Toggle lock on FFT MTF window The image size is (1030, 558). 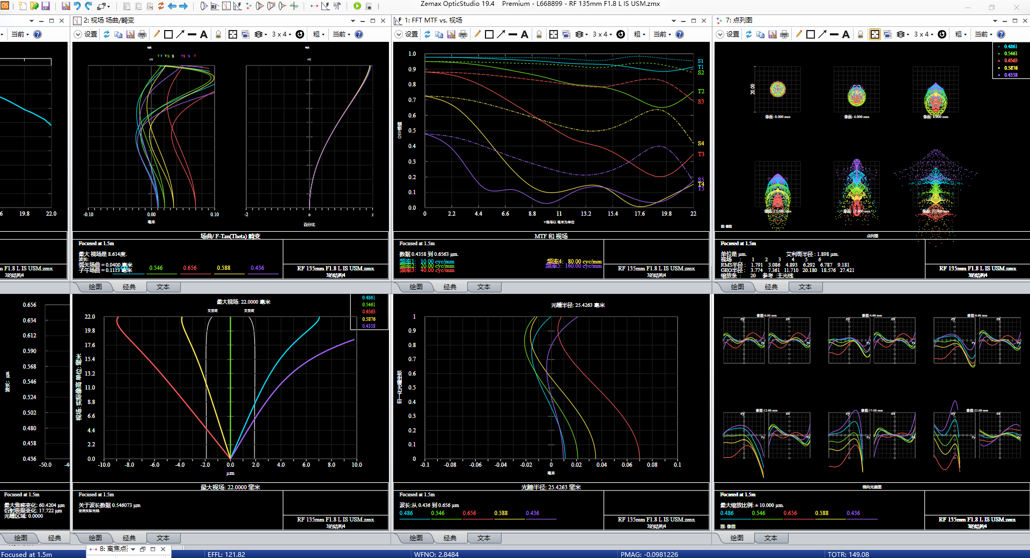pos(539,34)
